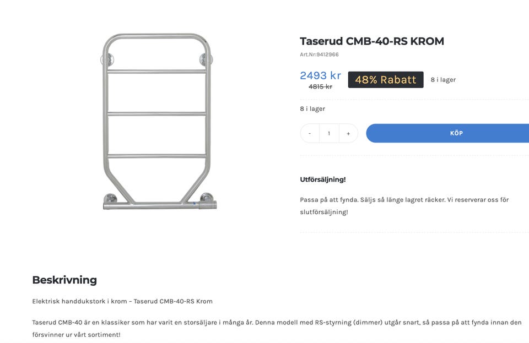This screenshot has width=529, height=343.
Task: Open the towel warmer product image
Action: [x=157, y=121]
